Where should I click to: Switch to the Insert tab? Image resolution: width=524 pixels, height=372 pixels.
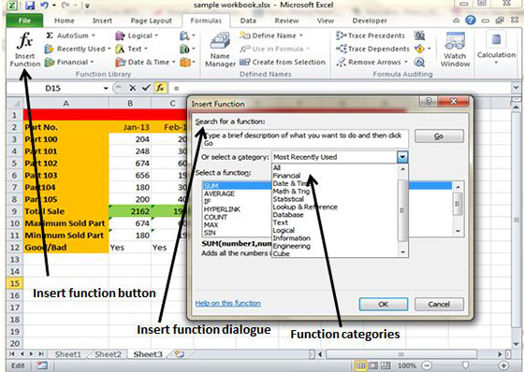(x=102, y=21)
